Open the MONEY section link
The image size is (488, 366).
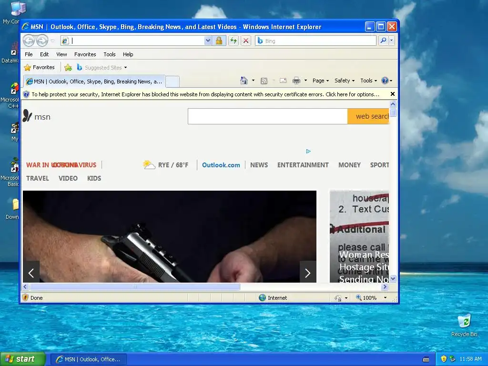click(x=349, y=165)
